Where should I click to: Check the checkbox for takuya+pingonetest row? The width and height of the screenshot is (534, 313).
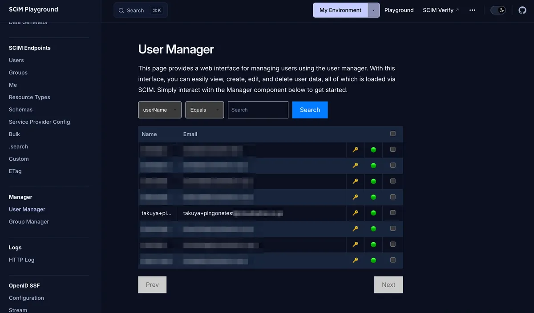tap(392, 213)
